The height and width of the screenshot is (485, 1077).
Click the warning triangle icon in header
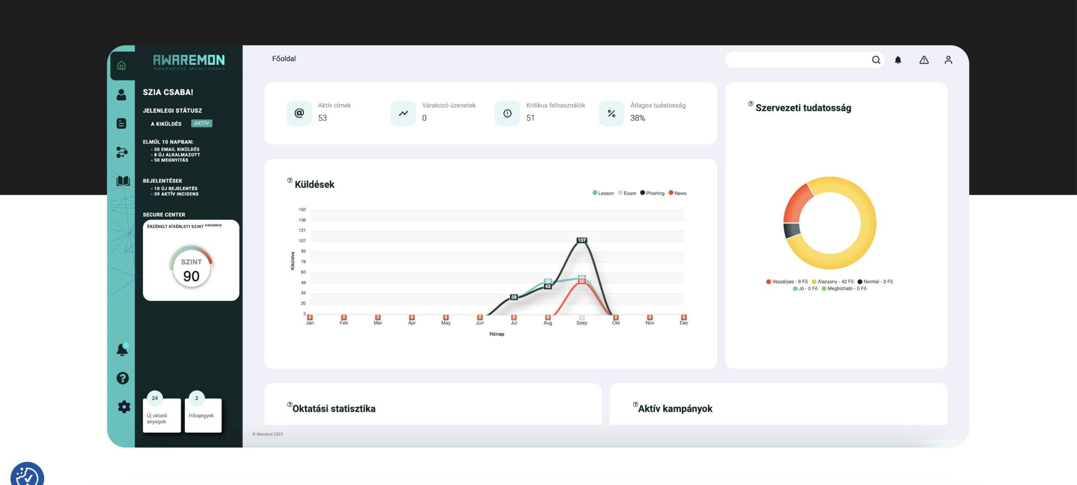point(924,60)
